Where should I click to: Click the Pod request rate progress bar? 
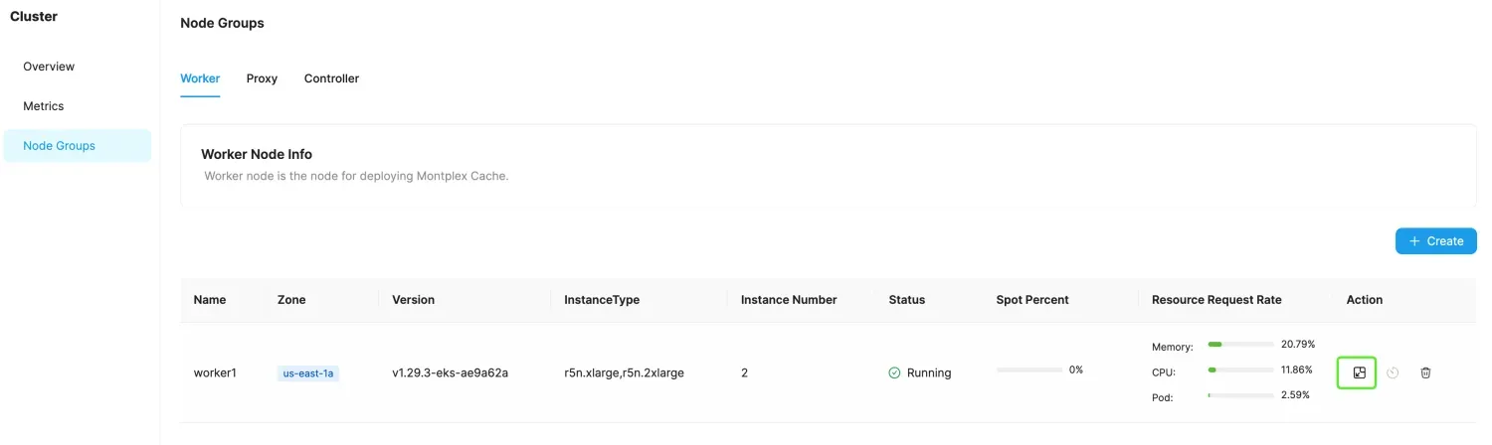(x=1240, y=395)
